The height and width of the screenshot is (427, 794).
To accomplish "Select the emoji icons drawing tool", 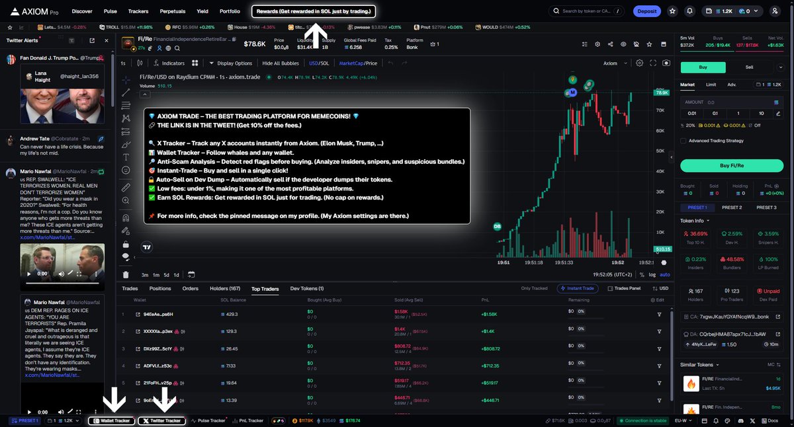I will click(126, 170).
